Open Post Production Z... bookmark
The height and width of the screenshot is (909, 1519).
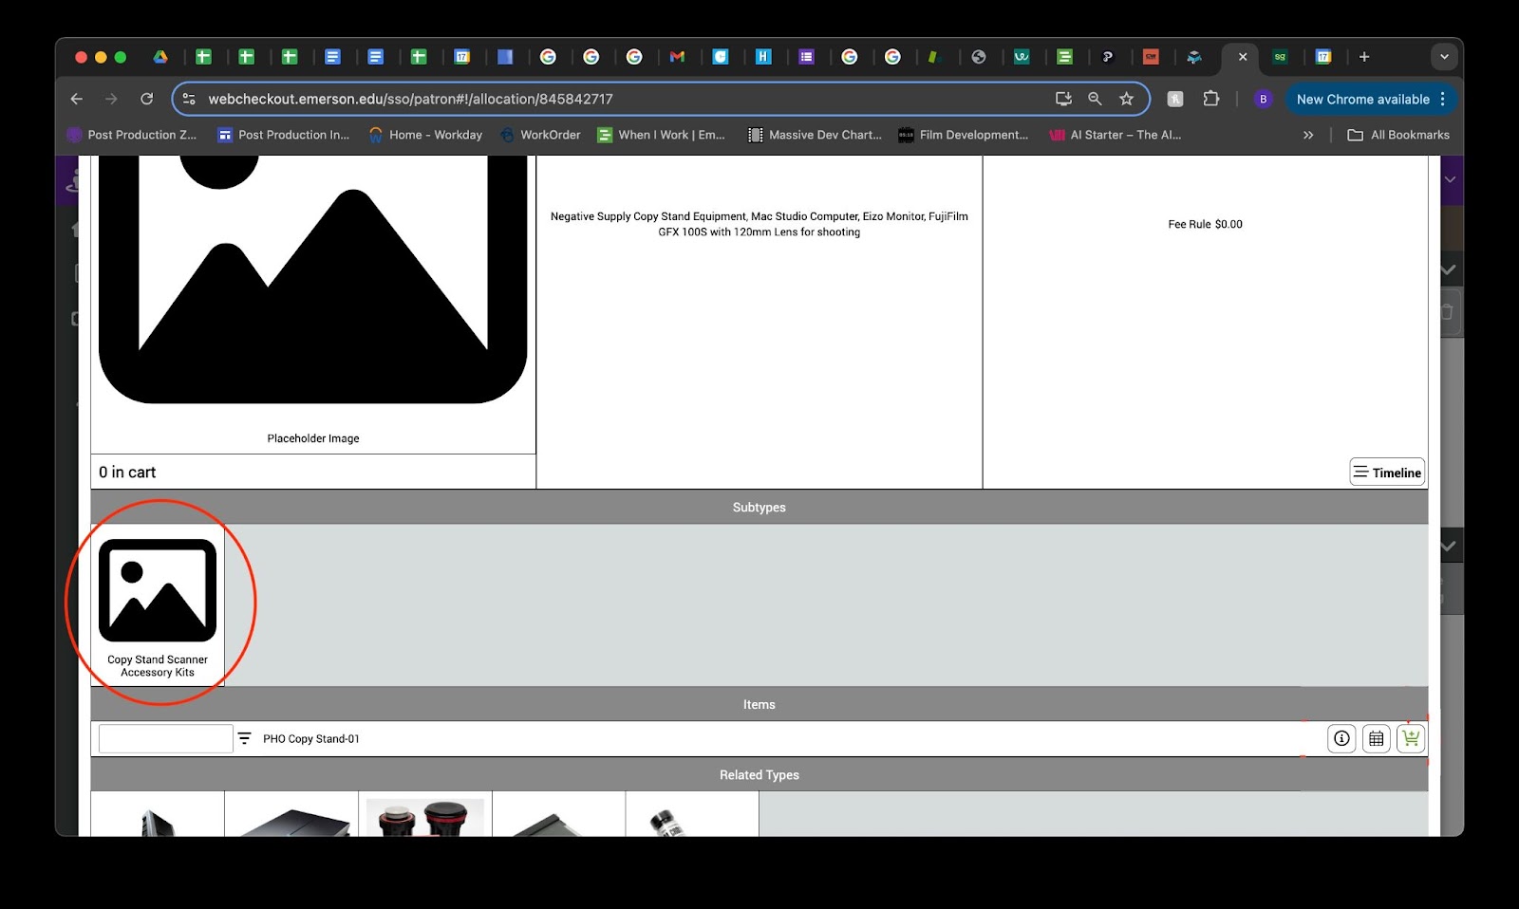[132, 135]
